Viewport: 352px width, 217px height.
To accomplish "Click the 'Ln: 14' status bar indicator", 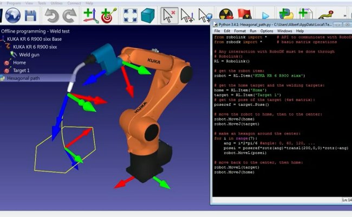I will [347, 200].
